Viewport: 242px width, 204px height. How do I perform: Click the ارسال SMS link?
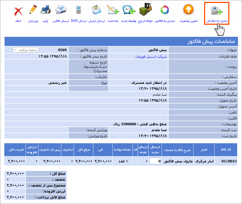79,21
